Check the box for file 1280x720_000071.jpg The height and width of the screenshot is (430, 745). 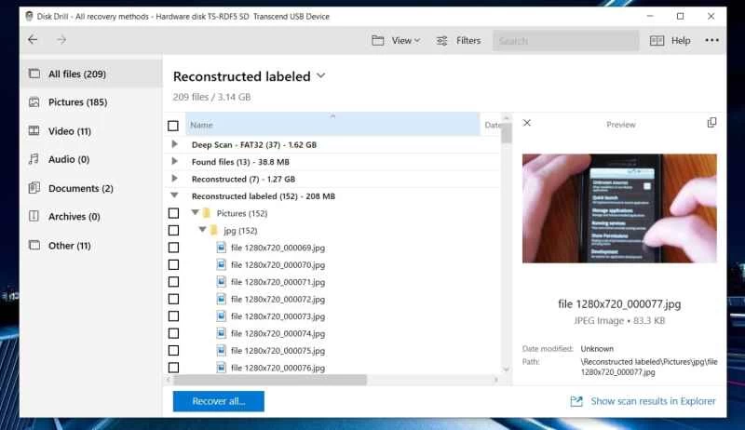[173, 282]
